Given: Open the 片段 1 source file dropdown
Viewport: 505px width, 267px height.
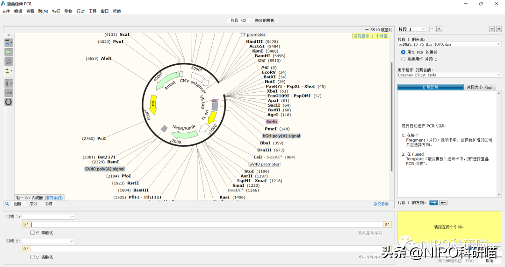Looking at the screenshot, I should coord(449,44).
